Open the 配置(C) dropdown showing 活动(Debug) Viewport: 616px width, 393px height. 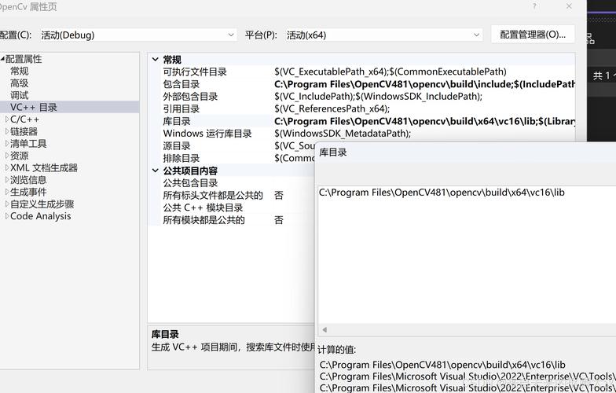[137, 35]
